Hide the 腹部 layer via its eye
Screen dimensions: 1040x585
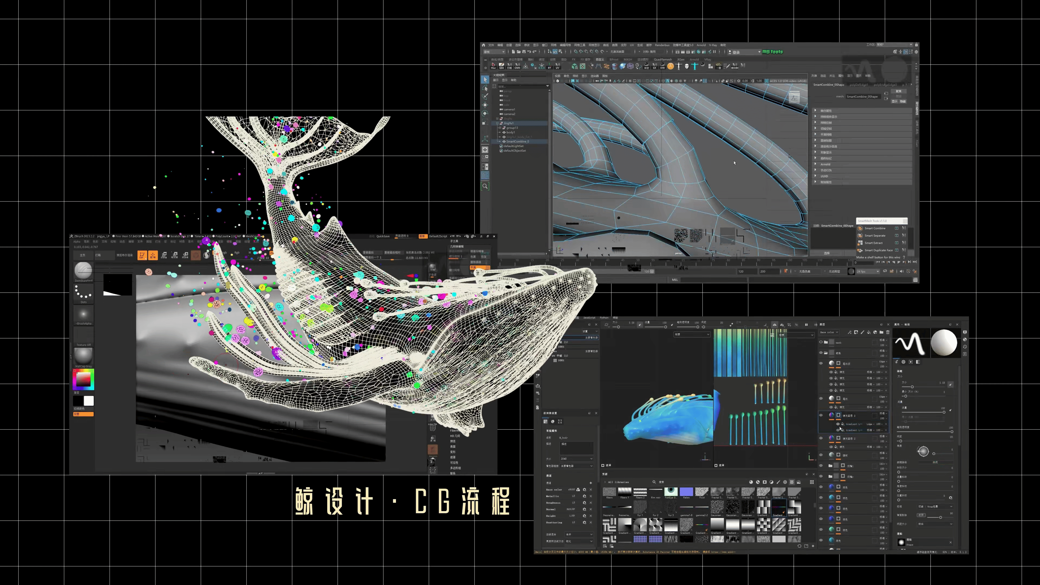coord(821,455)
